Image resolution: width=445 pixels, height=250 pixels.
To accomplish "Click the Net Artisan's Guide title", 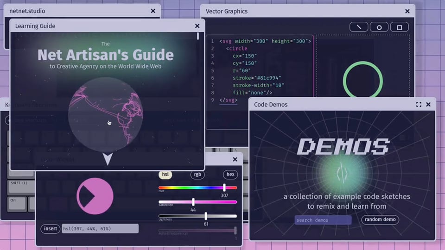I will pyautogui.click(x=106, y=55).
